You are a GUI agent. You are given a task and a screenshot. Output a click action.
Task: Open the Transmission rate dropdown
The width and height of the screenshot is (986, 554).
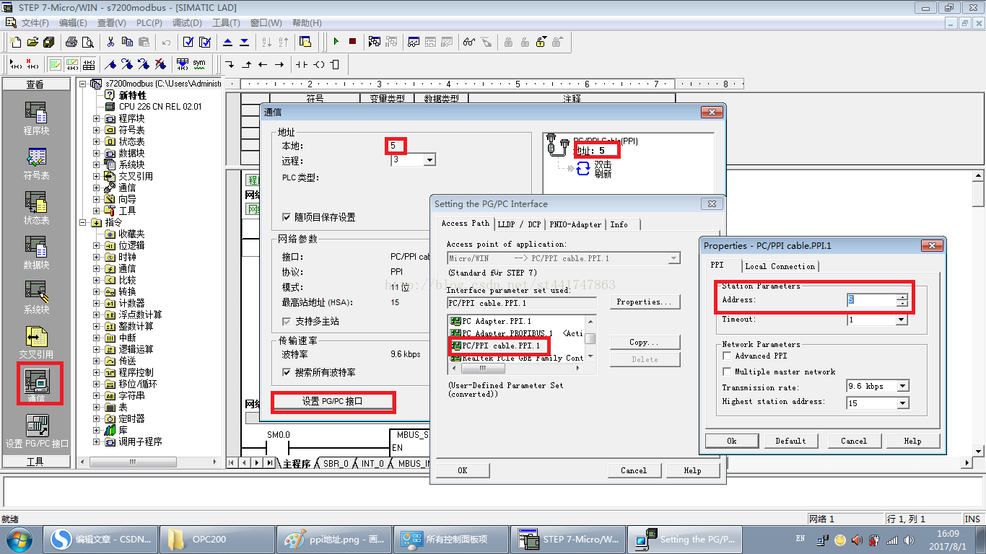click(x=902, y=387)
